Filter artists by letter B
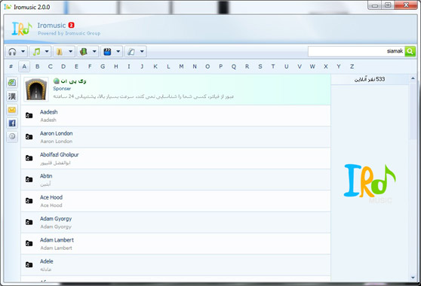 click(37, 66)
